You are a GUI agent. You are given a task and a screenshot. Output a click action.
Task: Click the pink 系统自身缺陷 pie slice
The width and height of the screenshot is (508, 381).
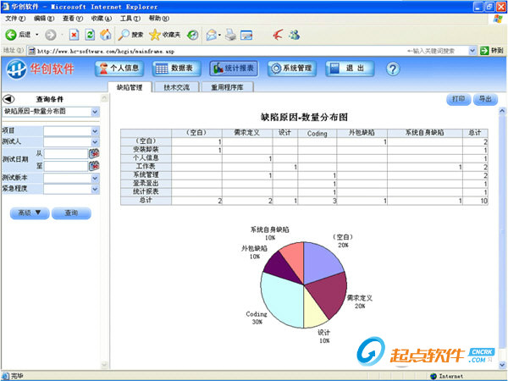(295, 259)
